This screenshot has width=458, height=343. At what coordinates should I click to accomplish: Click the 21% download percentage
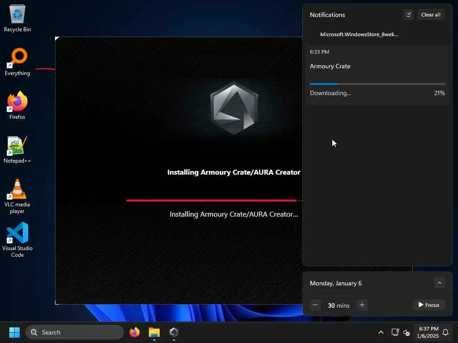(439, 93)
